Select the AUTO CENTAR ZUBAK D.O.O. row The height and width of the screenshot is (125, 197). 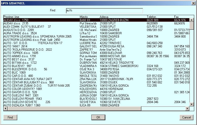[96, 86]
